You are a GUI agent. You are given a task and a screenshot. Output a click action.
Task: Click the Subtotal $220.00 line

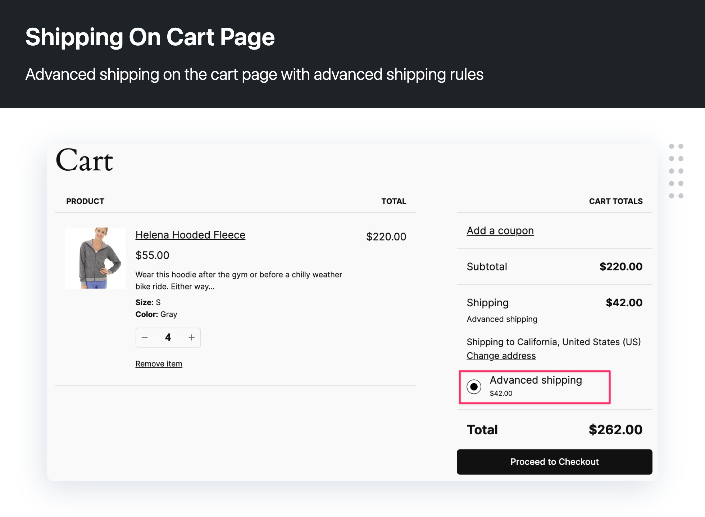(x=554, y=266)
